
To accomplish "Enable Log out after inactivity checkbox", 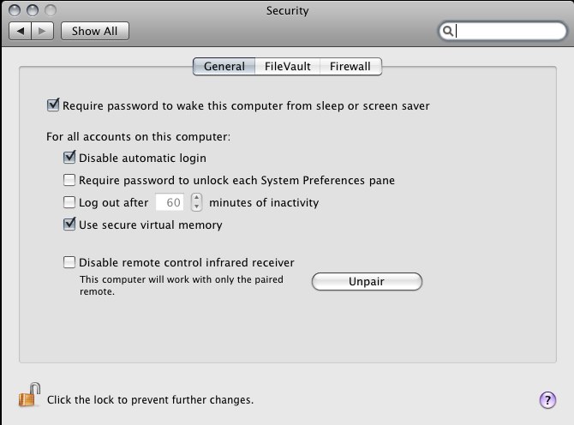I will (69, 202).
